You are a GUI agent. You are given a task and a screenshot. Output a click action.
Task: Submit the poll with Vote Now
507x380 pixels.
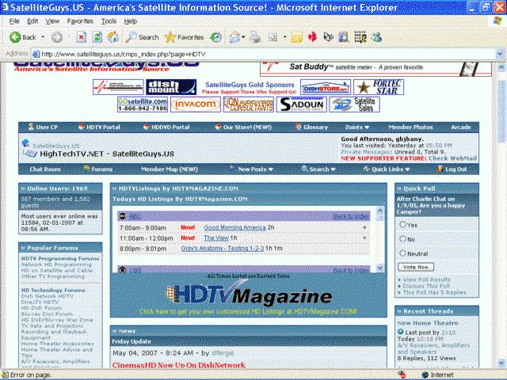(x=416, y=267)
